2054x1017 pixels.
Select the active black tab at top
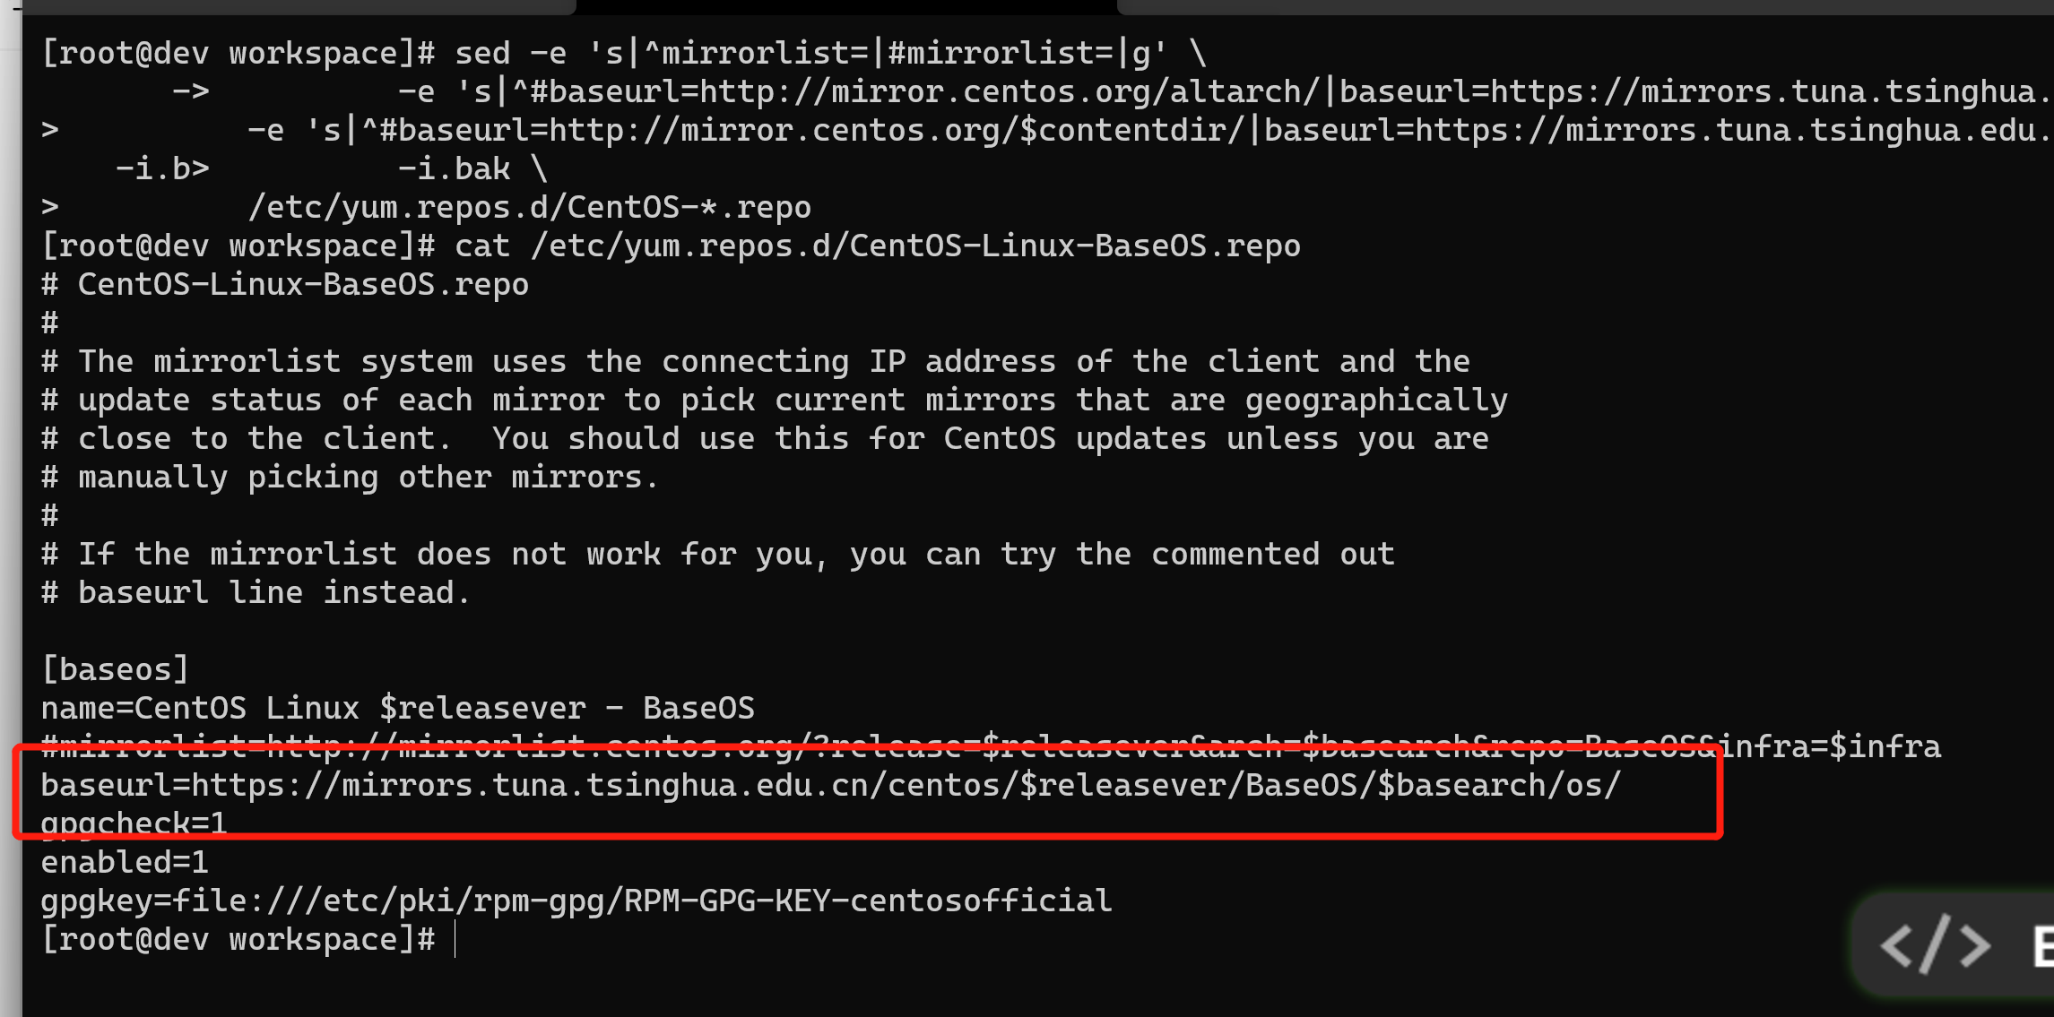tap(846, 7)
